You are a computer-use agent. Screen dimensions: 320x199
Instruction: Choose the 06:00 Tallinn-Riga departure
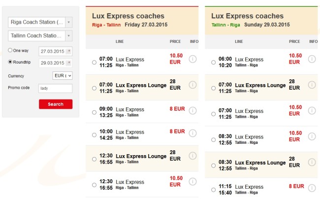[x=213, y=63]
